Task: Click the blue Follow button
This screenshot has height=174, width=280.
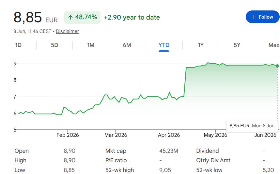Action: (262, 17)
